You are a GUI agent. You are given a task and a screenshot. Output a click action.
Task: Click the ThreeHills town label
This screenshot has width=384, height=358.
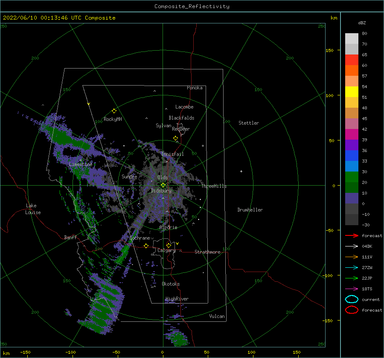point(214,186)
